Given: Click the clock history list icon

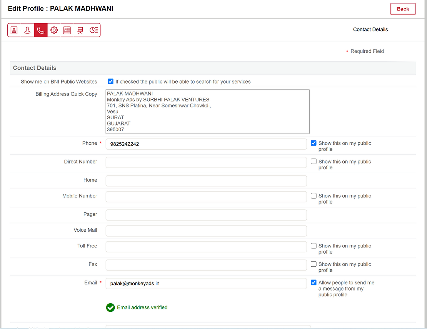Looking at the screenshot, I should click(93, 30).
